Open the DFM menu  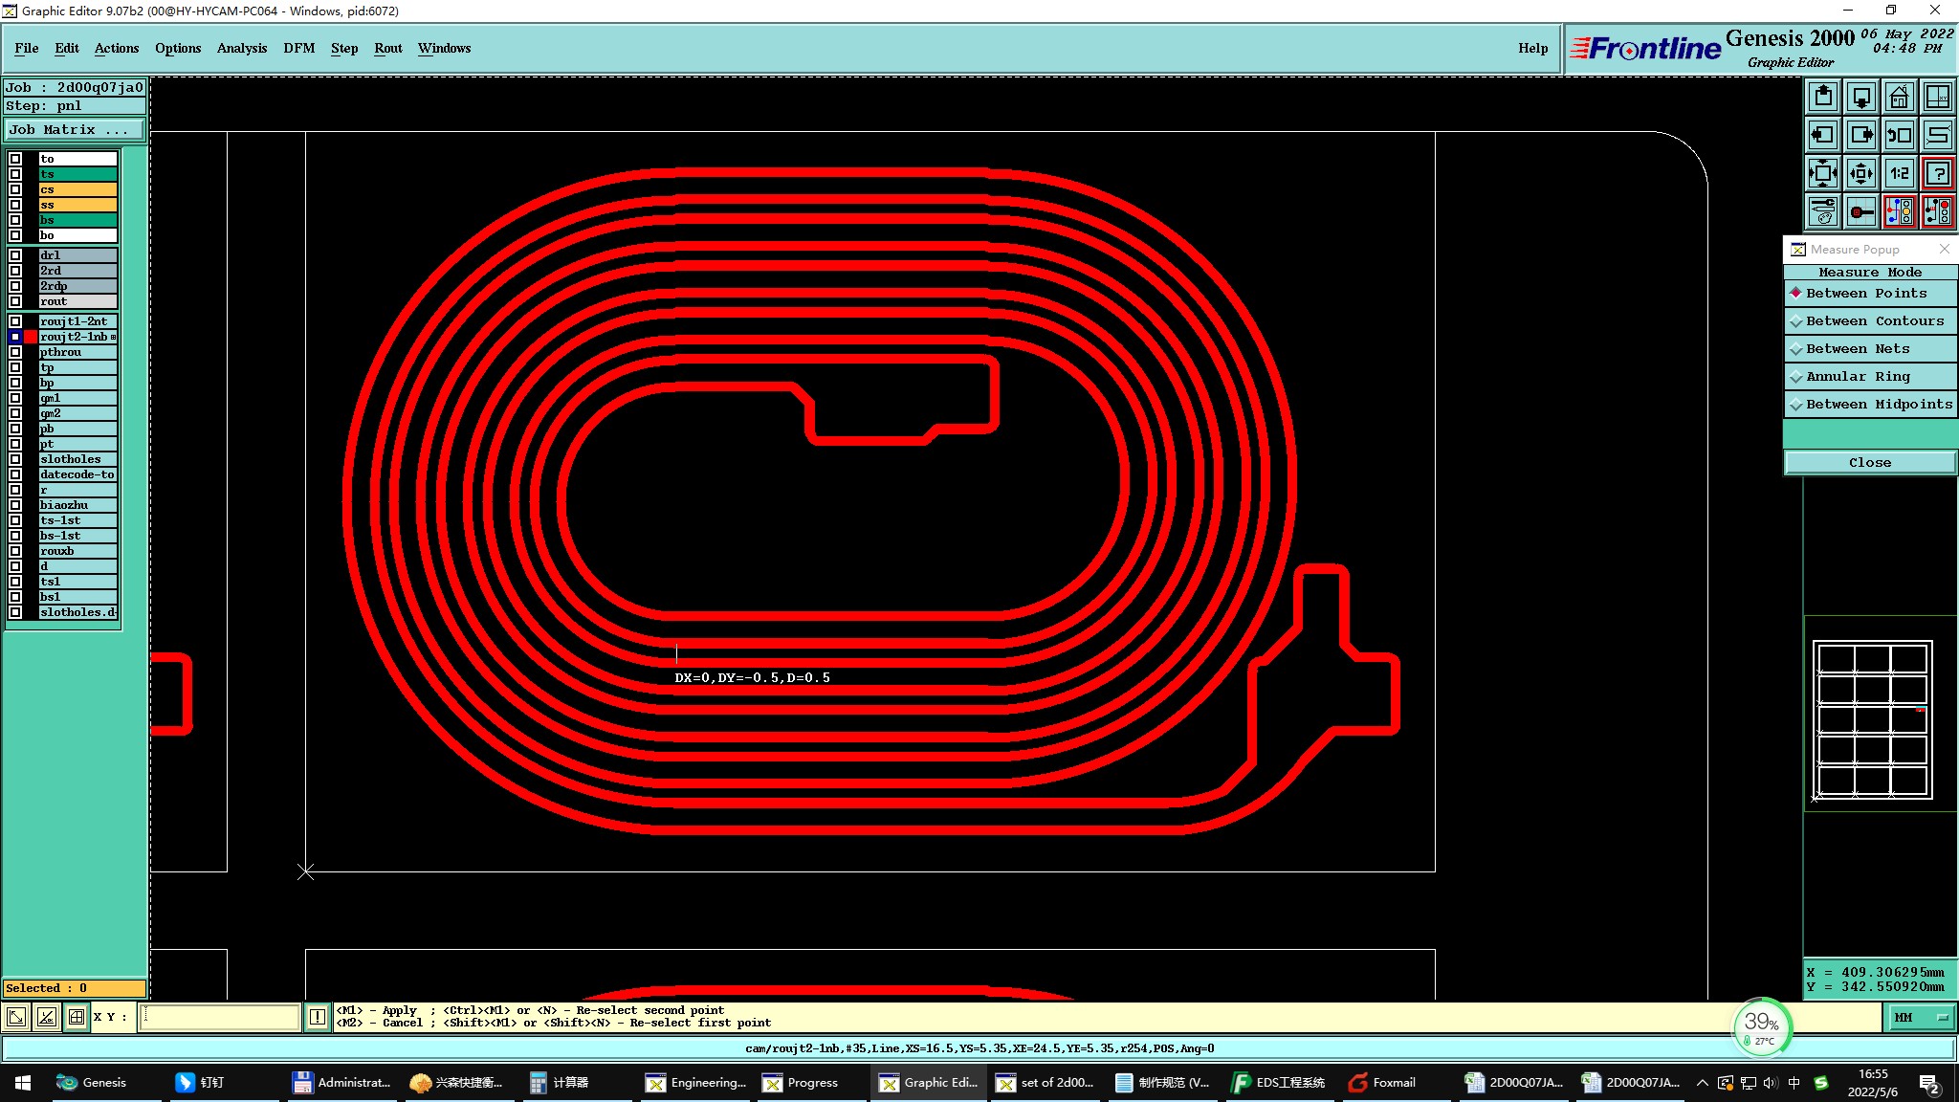[298, 48]
